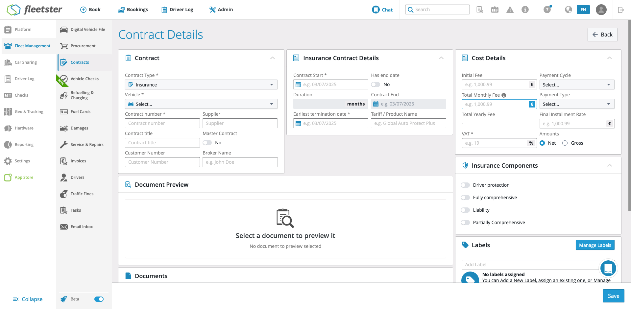Open the document checklist icon in header

[480, 10]
